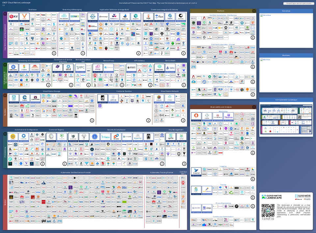This screenshot has width=316, height=233.
Task: Follow the l.cncf.io link
Action: pyautogui.click(x=268, y=219)
